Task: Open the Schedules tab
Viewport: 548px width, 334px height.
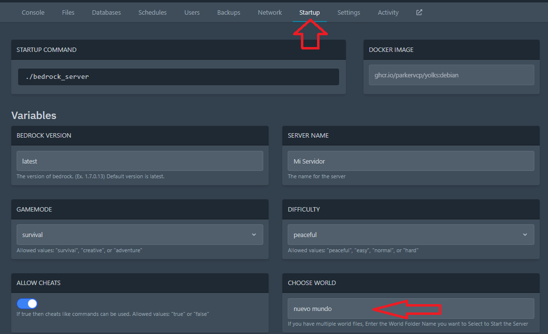Action: pyautogui.click(x=152, y=12)
